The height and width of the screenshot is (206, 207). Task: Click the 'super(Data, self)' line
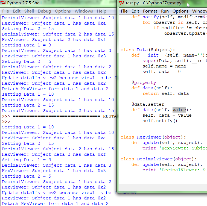point(175,61)
